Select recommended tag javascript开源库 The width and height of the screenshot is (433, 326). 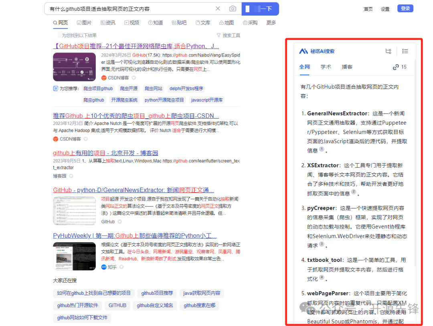tap(207, 100)
